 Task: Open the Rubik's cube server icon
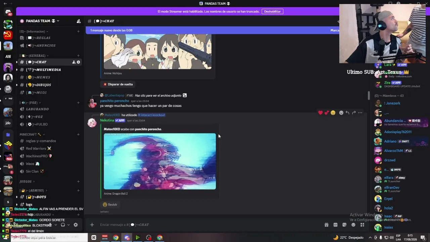[x=8, y=145]
